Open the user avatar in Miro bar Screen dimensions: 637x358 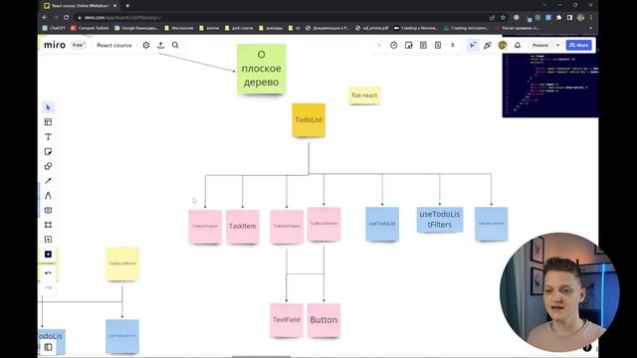(503, 45)
